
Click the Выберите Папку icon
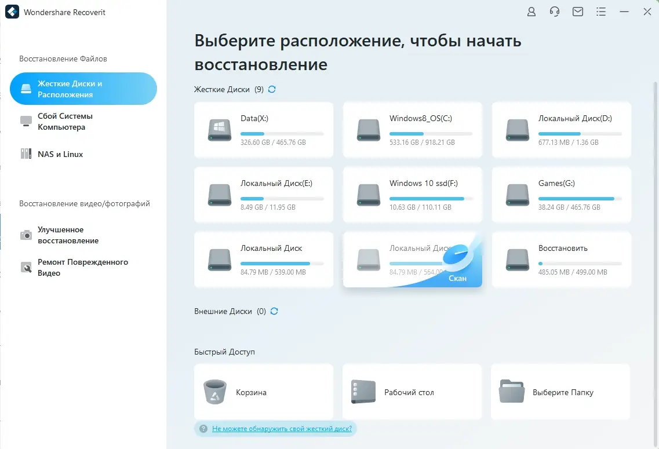(x=511, y=392)
